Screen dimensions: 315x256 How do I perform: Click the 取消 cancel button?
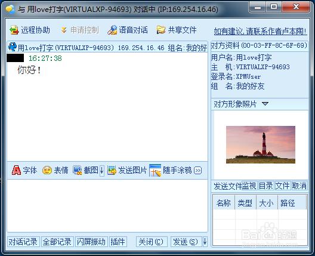(x=299, y=186)
